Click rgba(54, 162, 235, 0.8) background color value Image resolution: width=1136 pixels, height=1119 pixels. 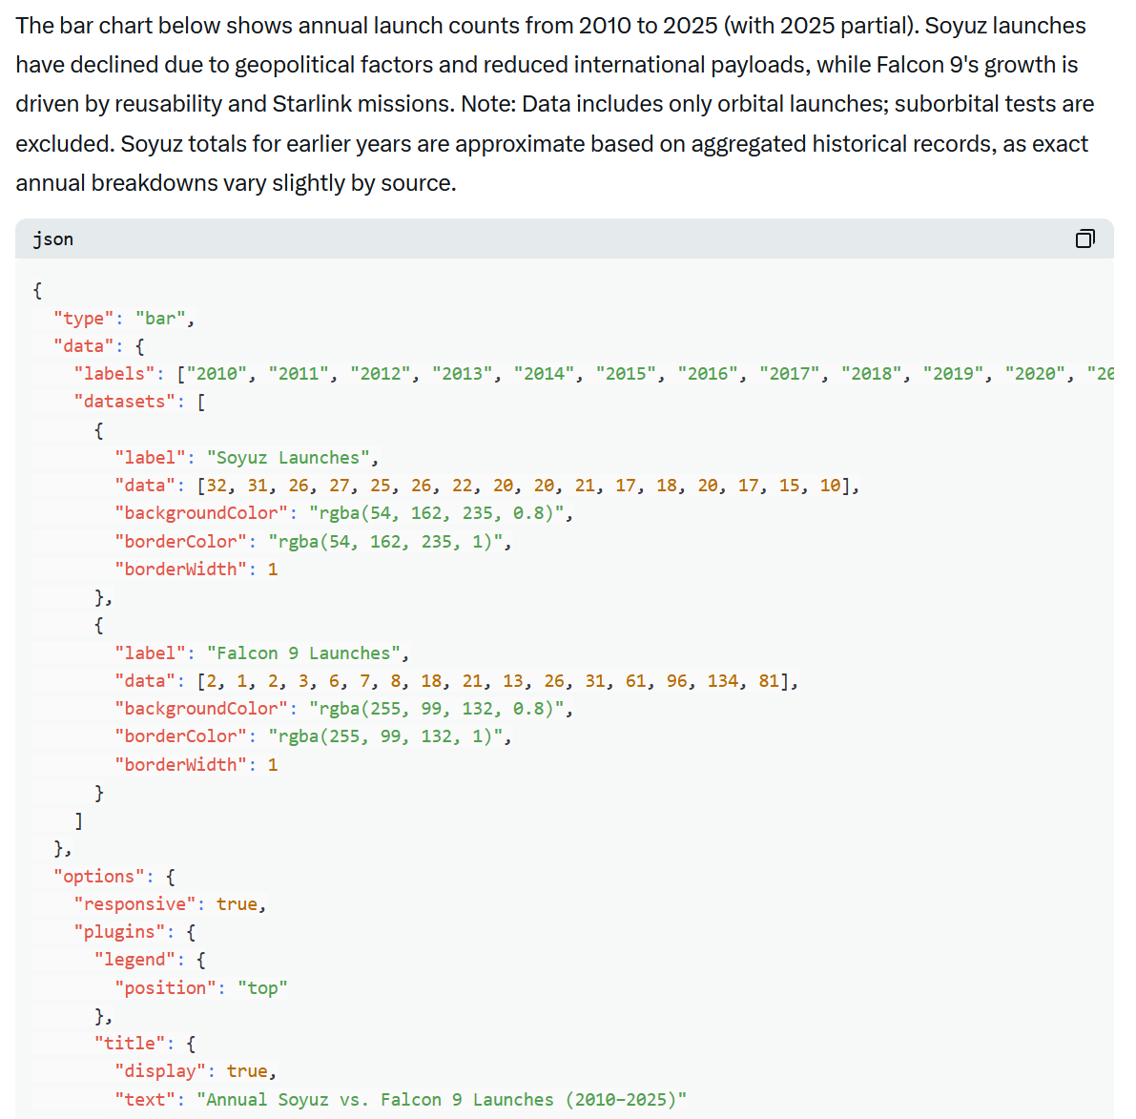(x=437, y=513)
